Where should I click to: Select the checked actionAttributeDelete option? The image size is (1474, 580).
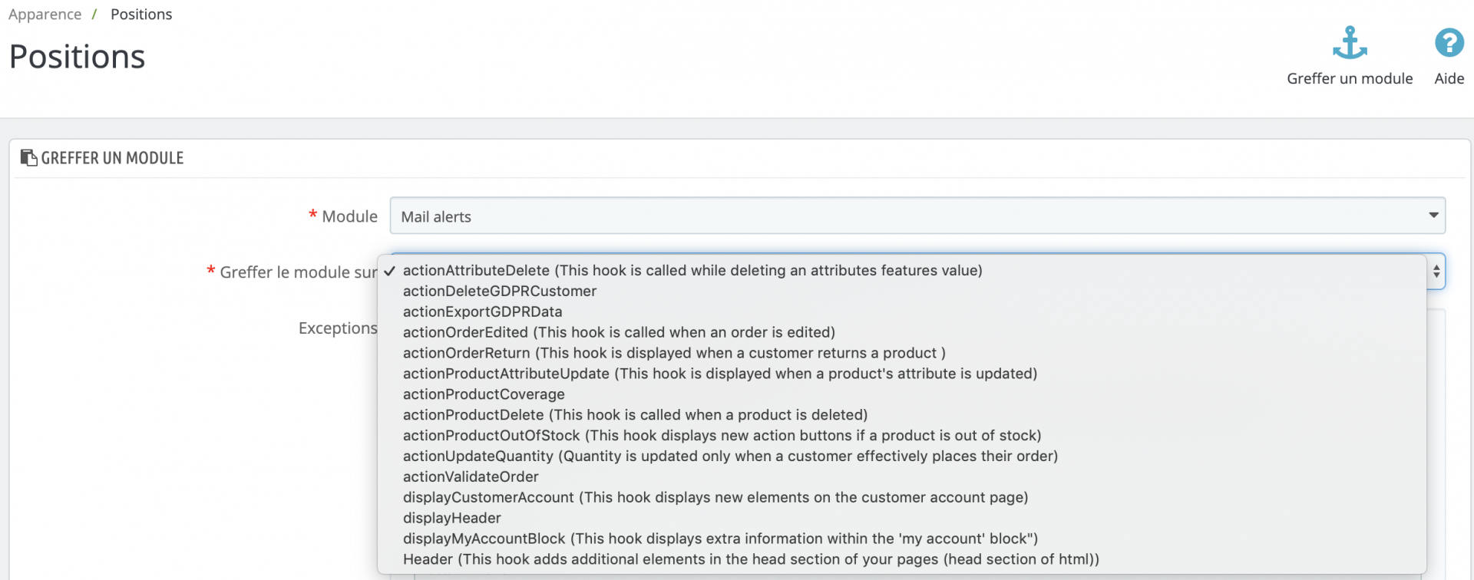[692, 271]
